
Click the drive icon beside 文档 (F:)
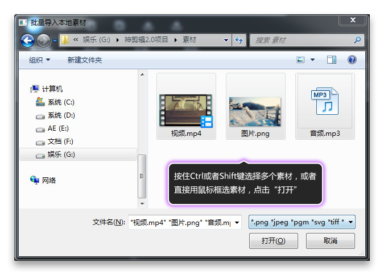[40, 143]
